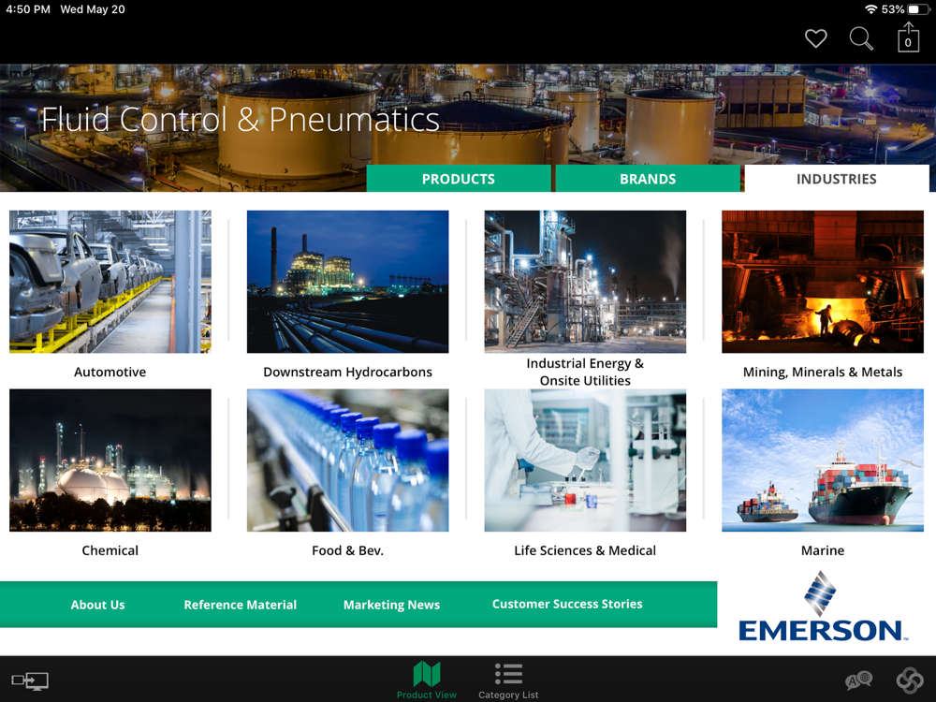Tap the Automotive label

110,372
